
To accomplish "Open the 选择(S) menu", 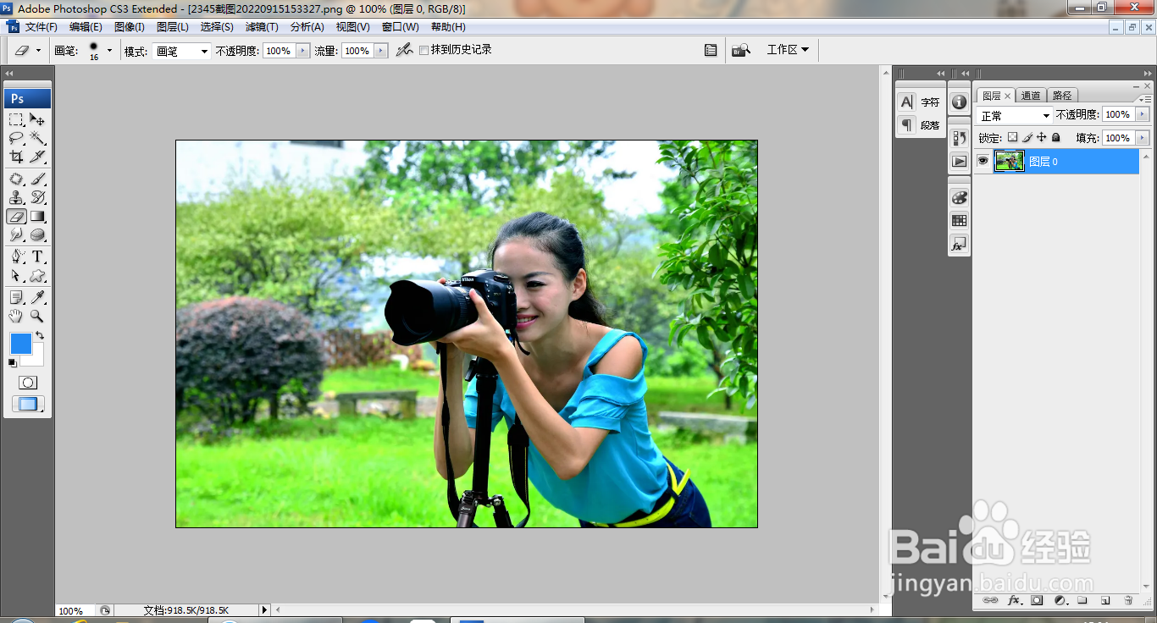I will pyautogui.click(x=217, y=27).
